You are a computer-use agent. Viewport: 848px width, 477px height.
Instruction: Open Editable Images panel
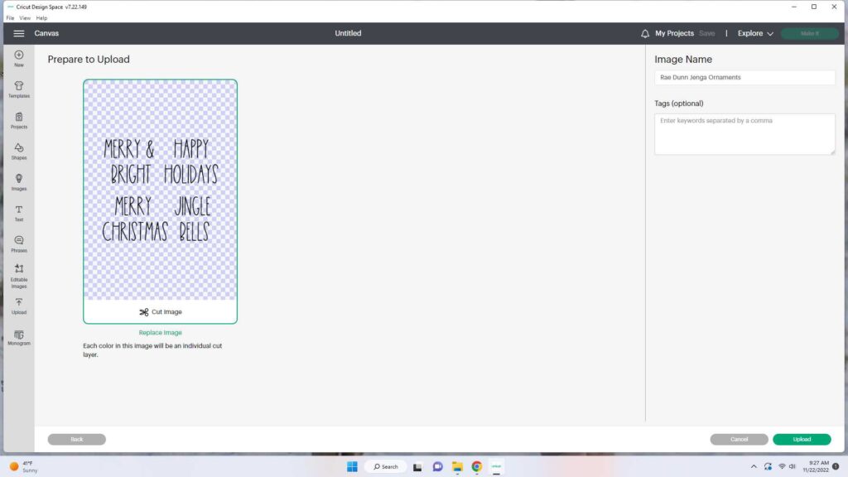[19, 276]
